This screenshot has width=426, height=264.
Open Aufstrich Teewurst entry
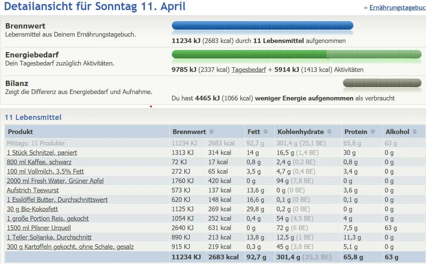tap(33, 190)
